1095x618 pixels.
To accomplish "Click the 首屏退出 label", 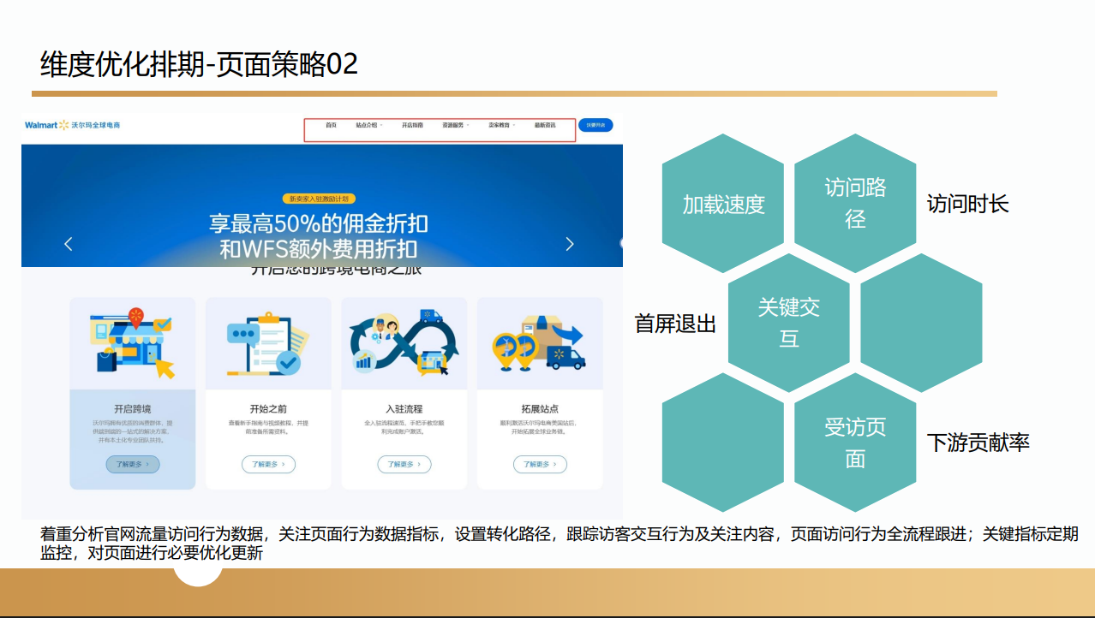I will pos(675,323).
